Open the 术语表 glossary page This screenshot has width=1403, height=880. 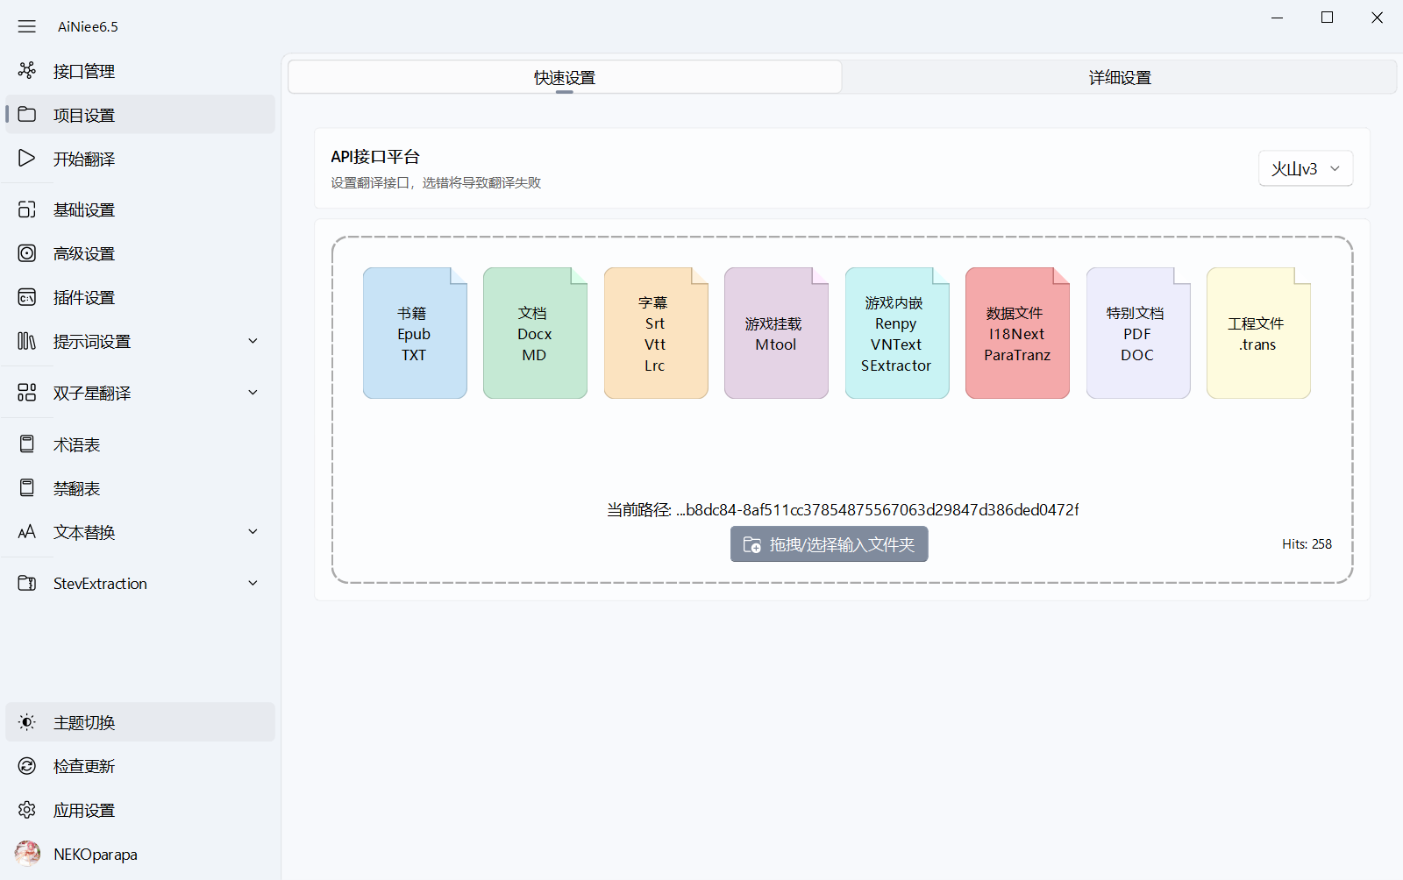point(140,444)
